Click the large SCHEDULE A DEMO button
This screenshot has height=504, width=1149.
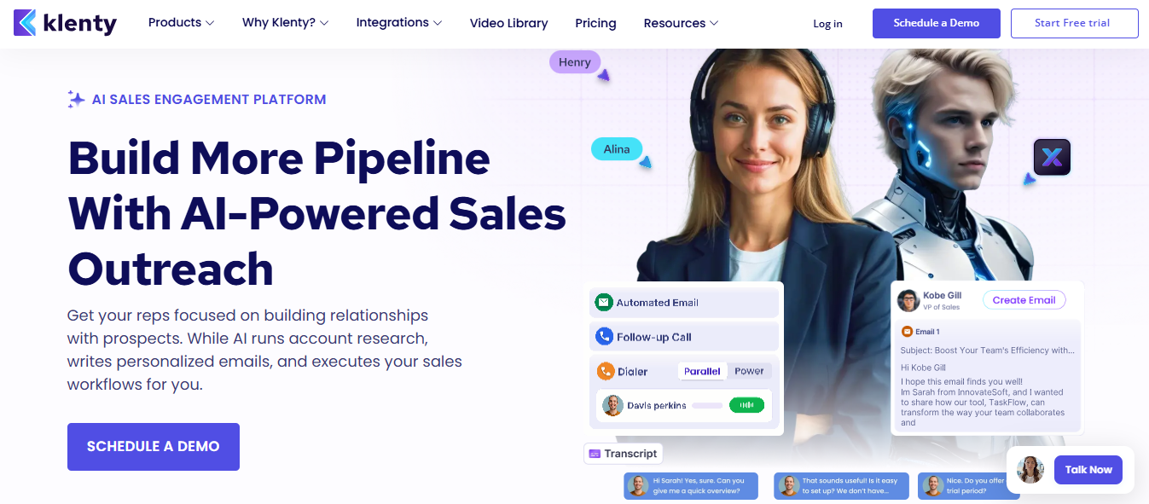pos(154,447)
